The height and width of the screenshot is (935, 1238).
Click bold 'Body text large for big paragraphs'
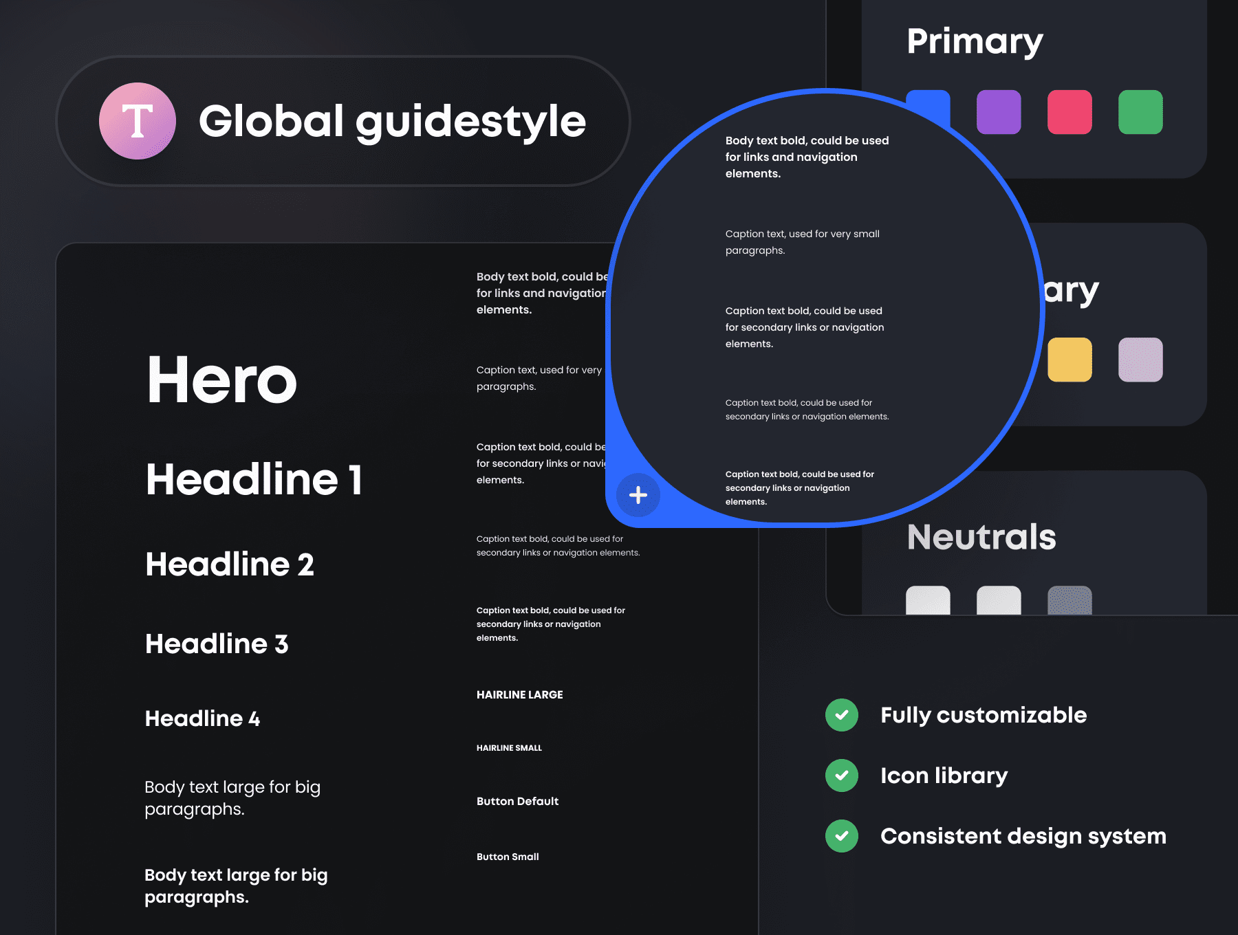point(236,885)
